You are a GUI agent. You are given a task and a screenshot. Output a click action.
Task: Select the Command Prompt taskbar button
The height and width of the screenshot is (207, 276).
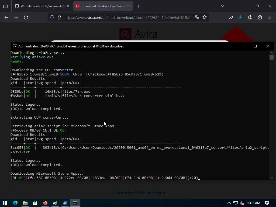[x=75, y=203]
